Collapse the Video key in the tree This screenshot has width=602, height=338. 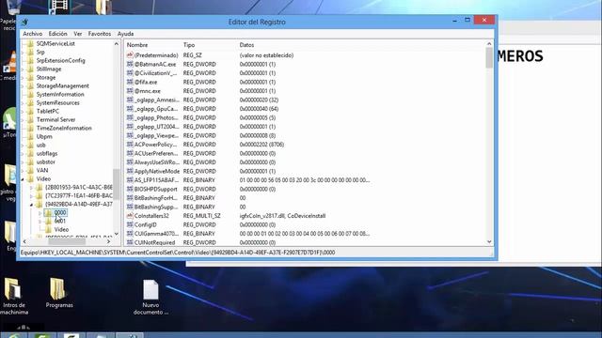tap(23, 179)
